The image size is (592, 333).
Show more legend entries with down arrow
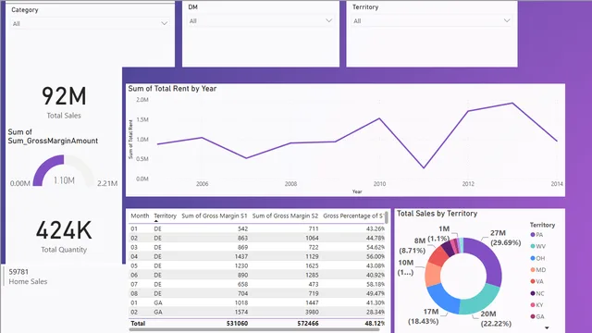[547, 327]
